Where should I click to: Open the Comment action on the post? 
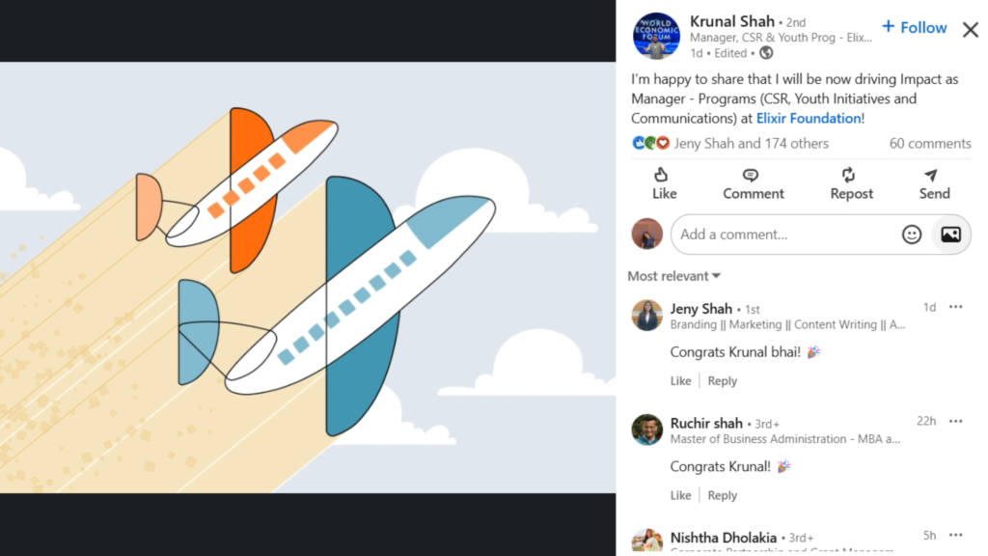pyautogui.click(x=753, y=183)
